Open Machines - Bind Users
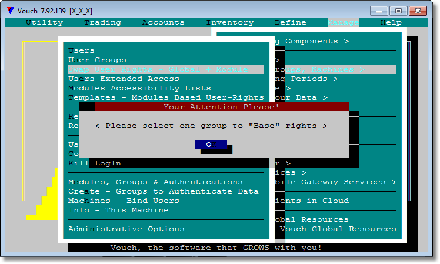The width and height of the screenshot is (440, 264). coord(124,201)
